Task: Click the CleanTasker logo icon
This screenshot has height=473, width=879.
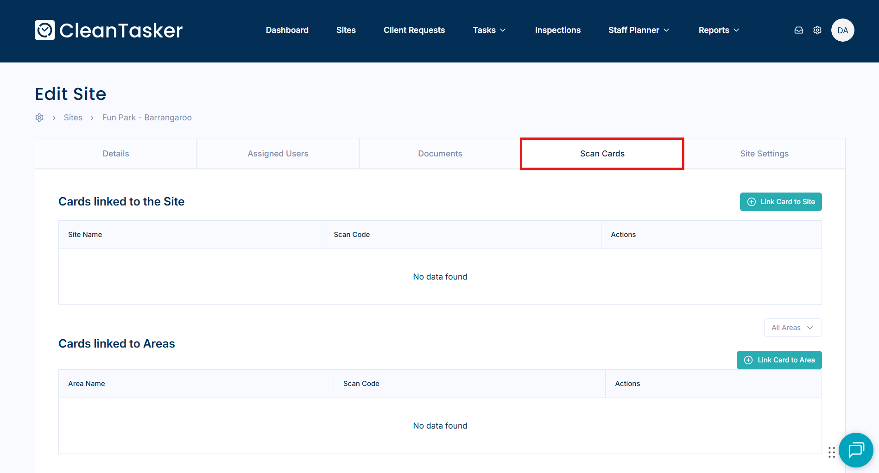Action: coord(45,30)
